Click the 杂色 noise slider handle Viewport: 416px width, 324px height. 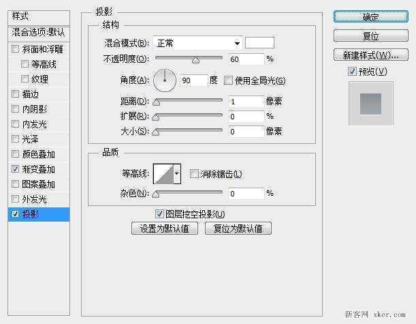[x=156, y=194]
